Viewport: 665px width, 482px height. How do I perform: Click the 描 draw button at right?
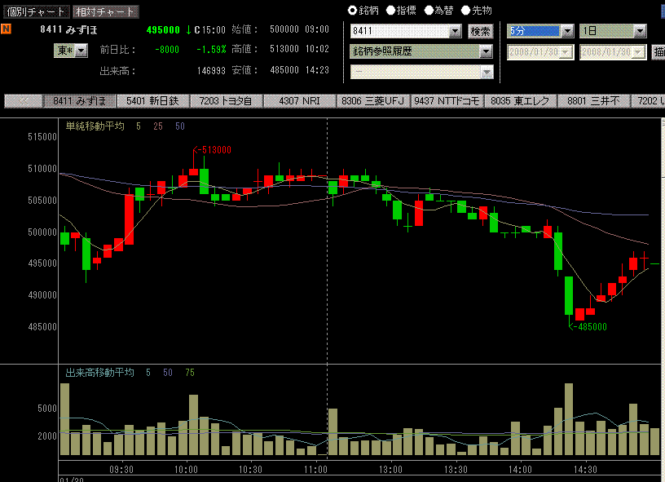click(658, 51)
